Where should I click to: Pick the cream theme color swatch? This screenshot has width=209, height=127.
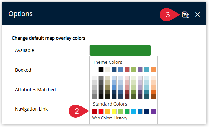click(108, 70)
